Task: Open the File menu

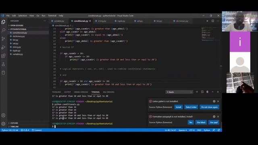Action: pyautogui.click(x=8, y=16)
